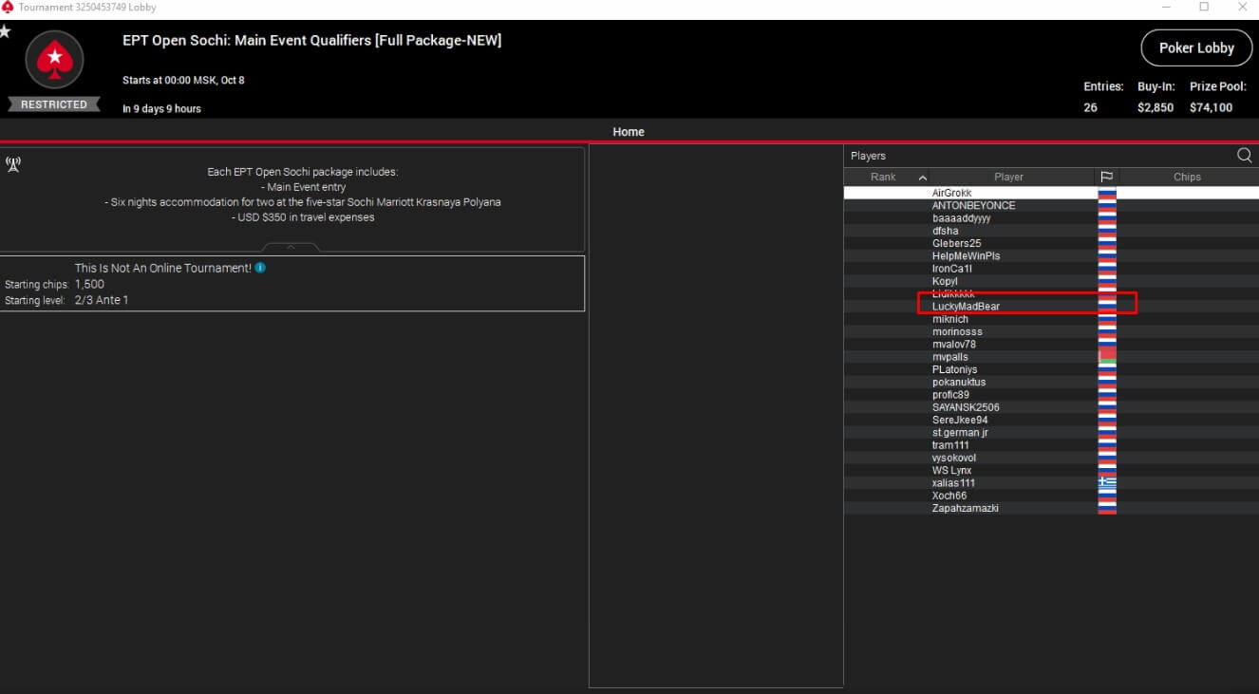This screenshot has height=694, width=1259.
Task: Click the blue info icon
Action: (x=260, y=268)
